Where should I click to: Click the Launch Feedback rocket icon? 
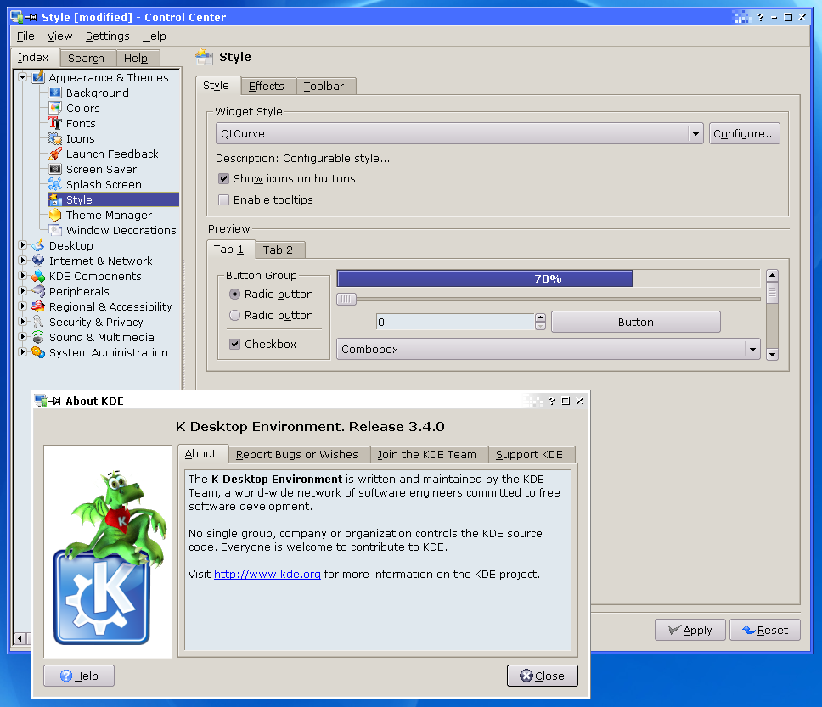point(55,154)
